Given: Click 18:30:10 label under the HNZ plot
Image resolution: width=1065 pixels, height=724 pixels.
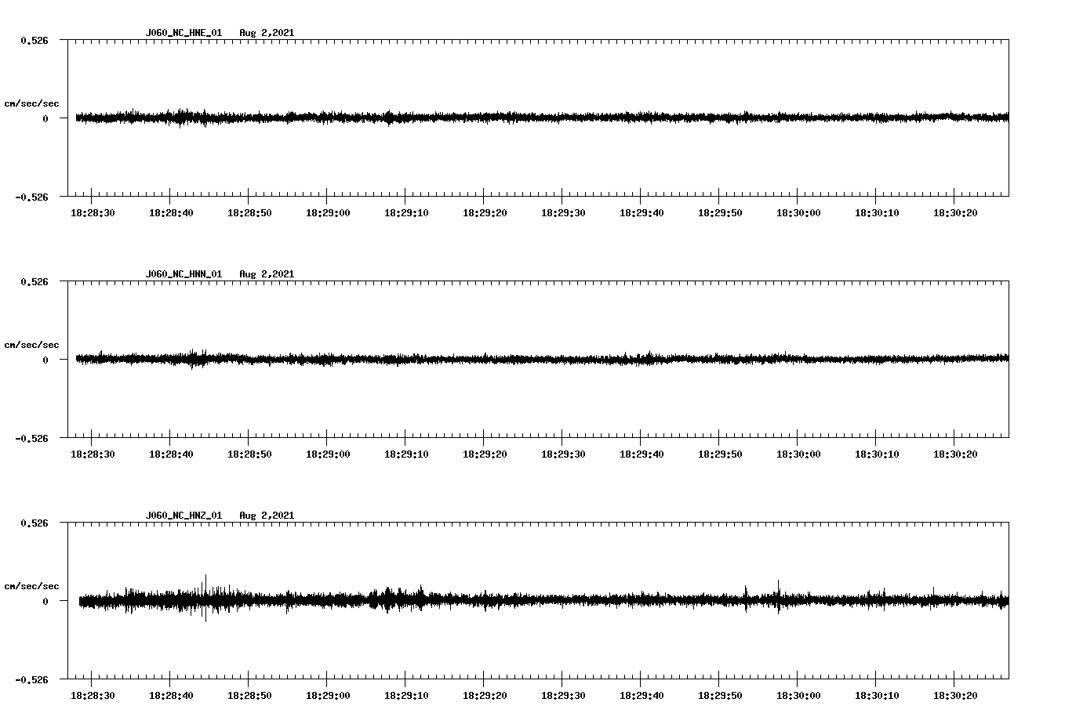Looking at the screenshot, I should tap(877, 696).
